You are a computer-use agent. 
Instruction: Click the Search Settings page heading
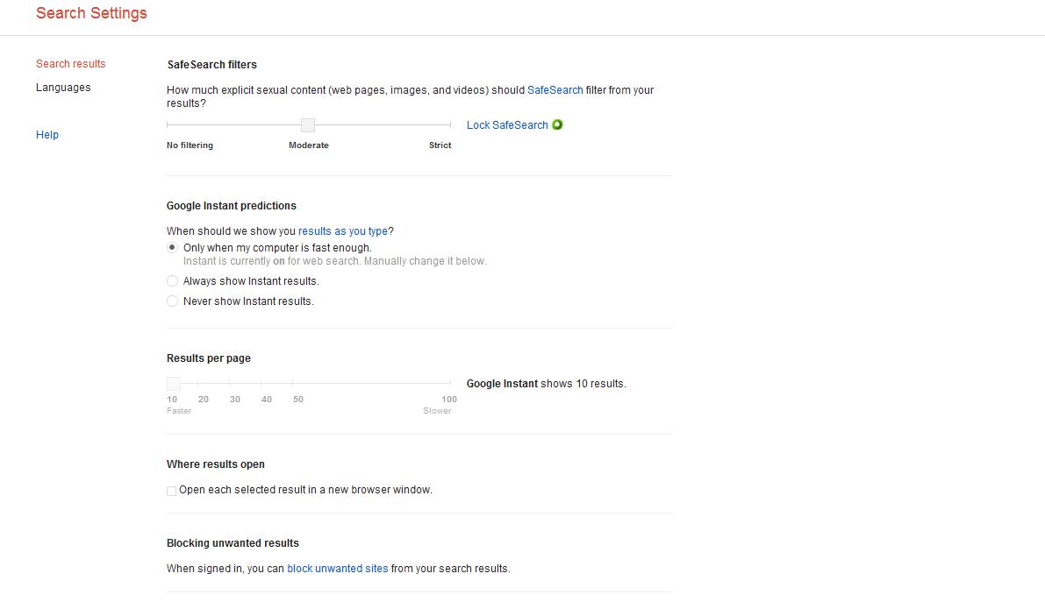91,13
